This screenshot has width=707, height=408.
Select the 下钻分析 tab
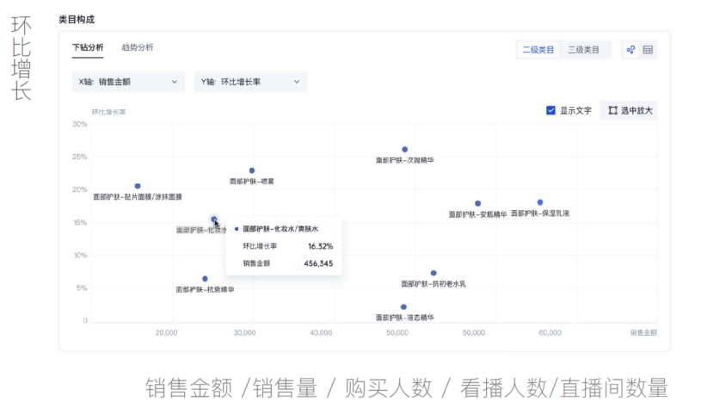point(88,47)
